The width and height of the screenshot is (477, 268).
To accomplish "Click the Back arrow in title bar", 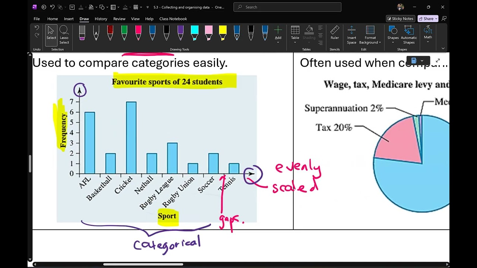I will pyautogui.click(x=44, y=7).
